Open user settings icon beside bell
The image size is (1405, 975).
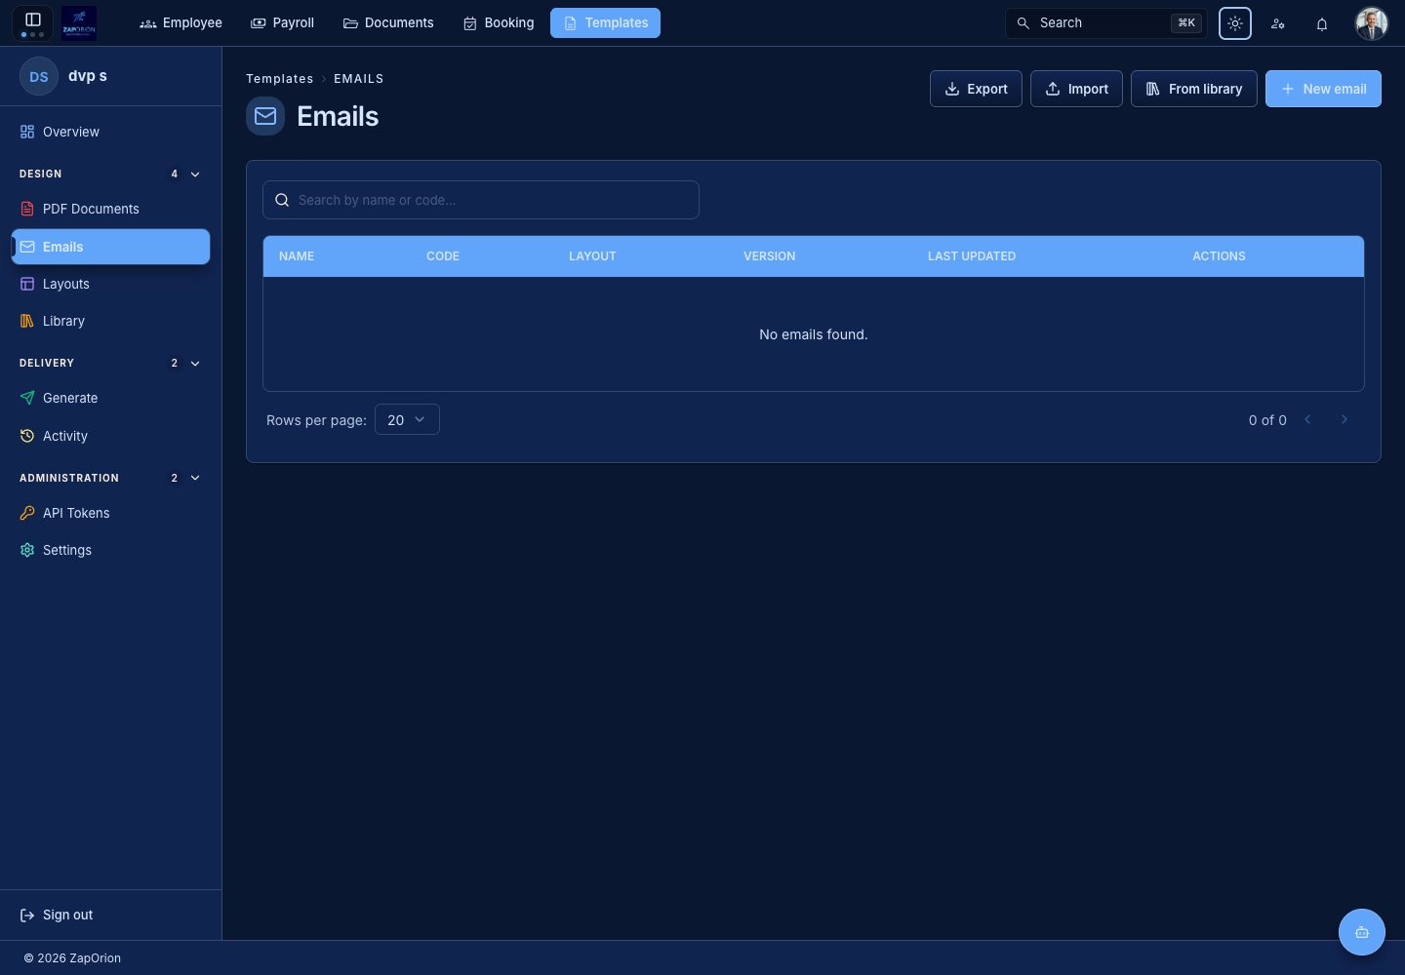[x=1278, y=23]
